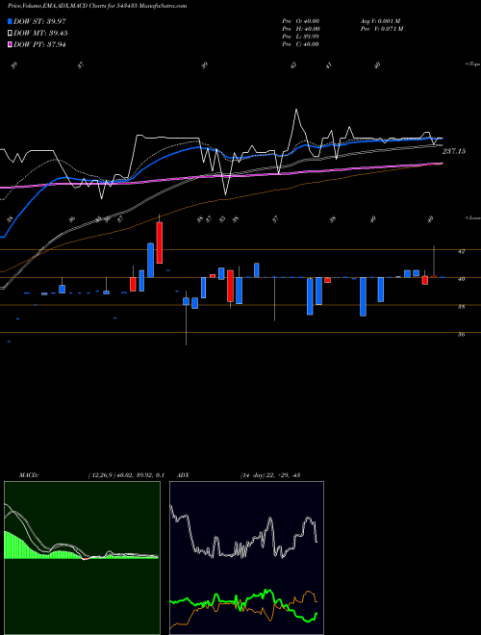481x635 pixels.
Task: Select the 'DOW MT: 39.45' legend label
Action: click(40, 34)
